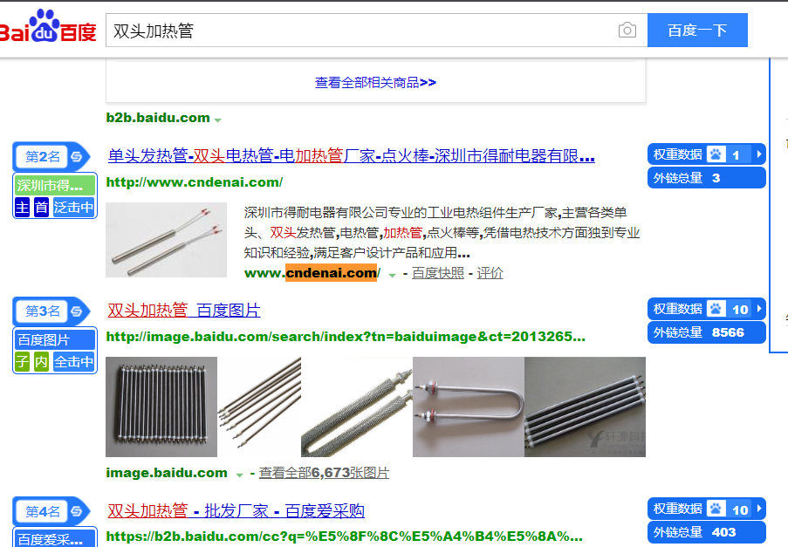Open the dropdown arrow next to image.baidu.com
The image size is (788, 547).
[239, 475]
